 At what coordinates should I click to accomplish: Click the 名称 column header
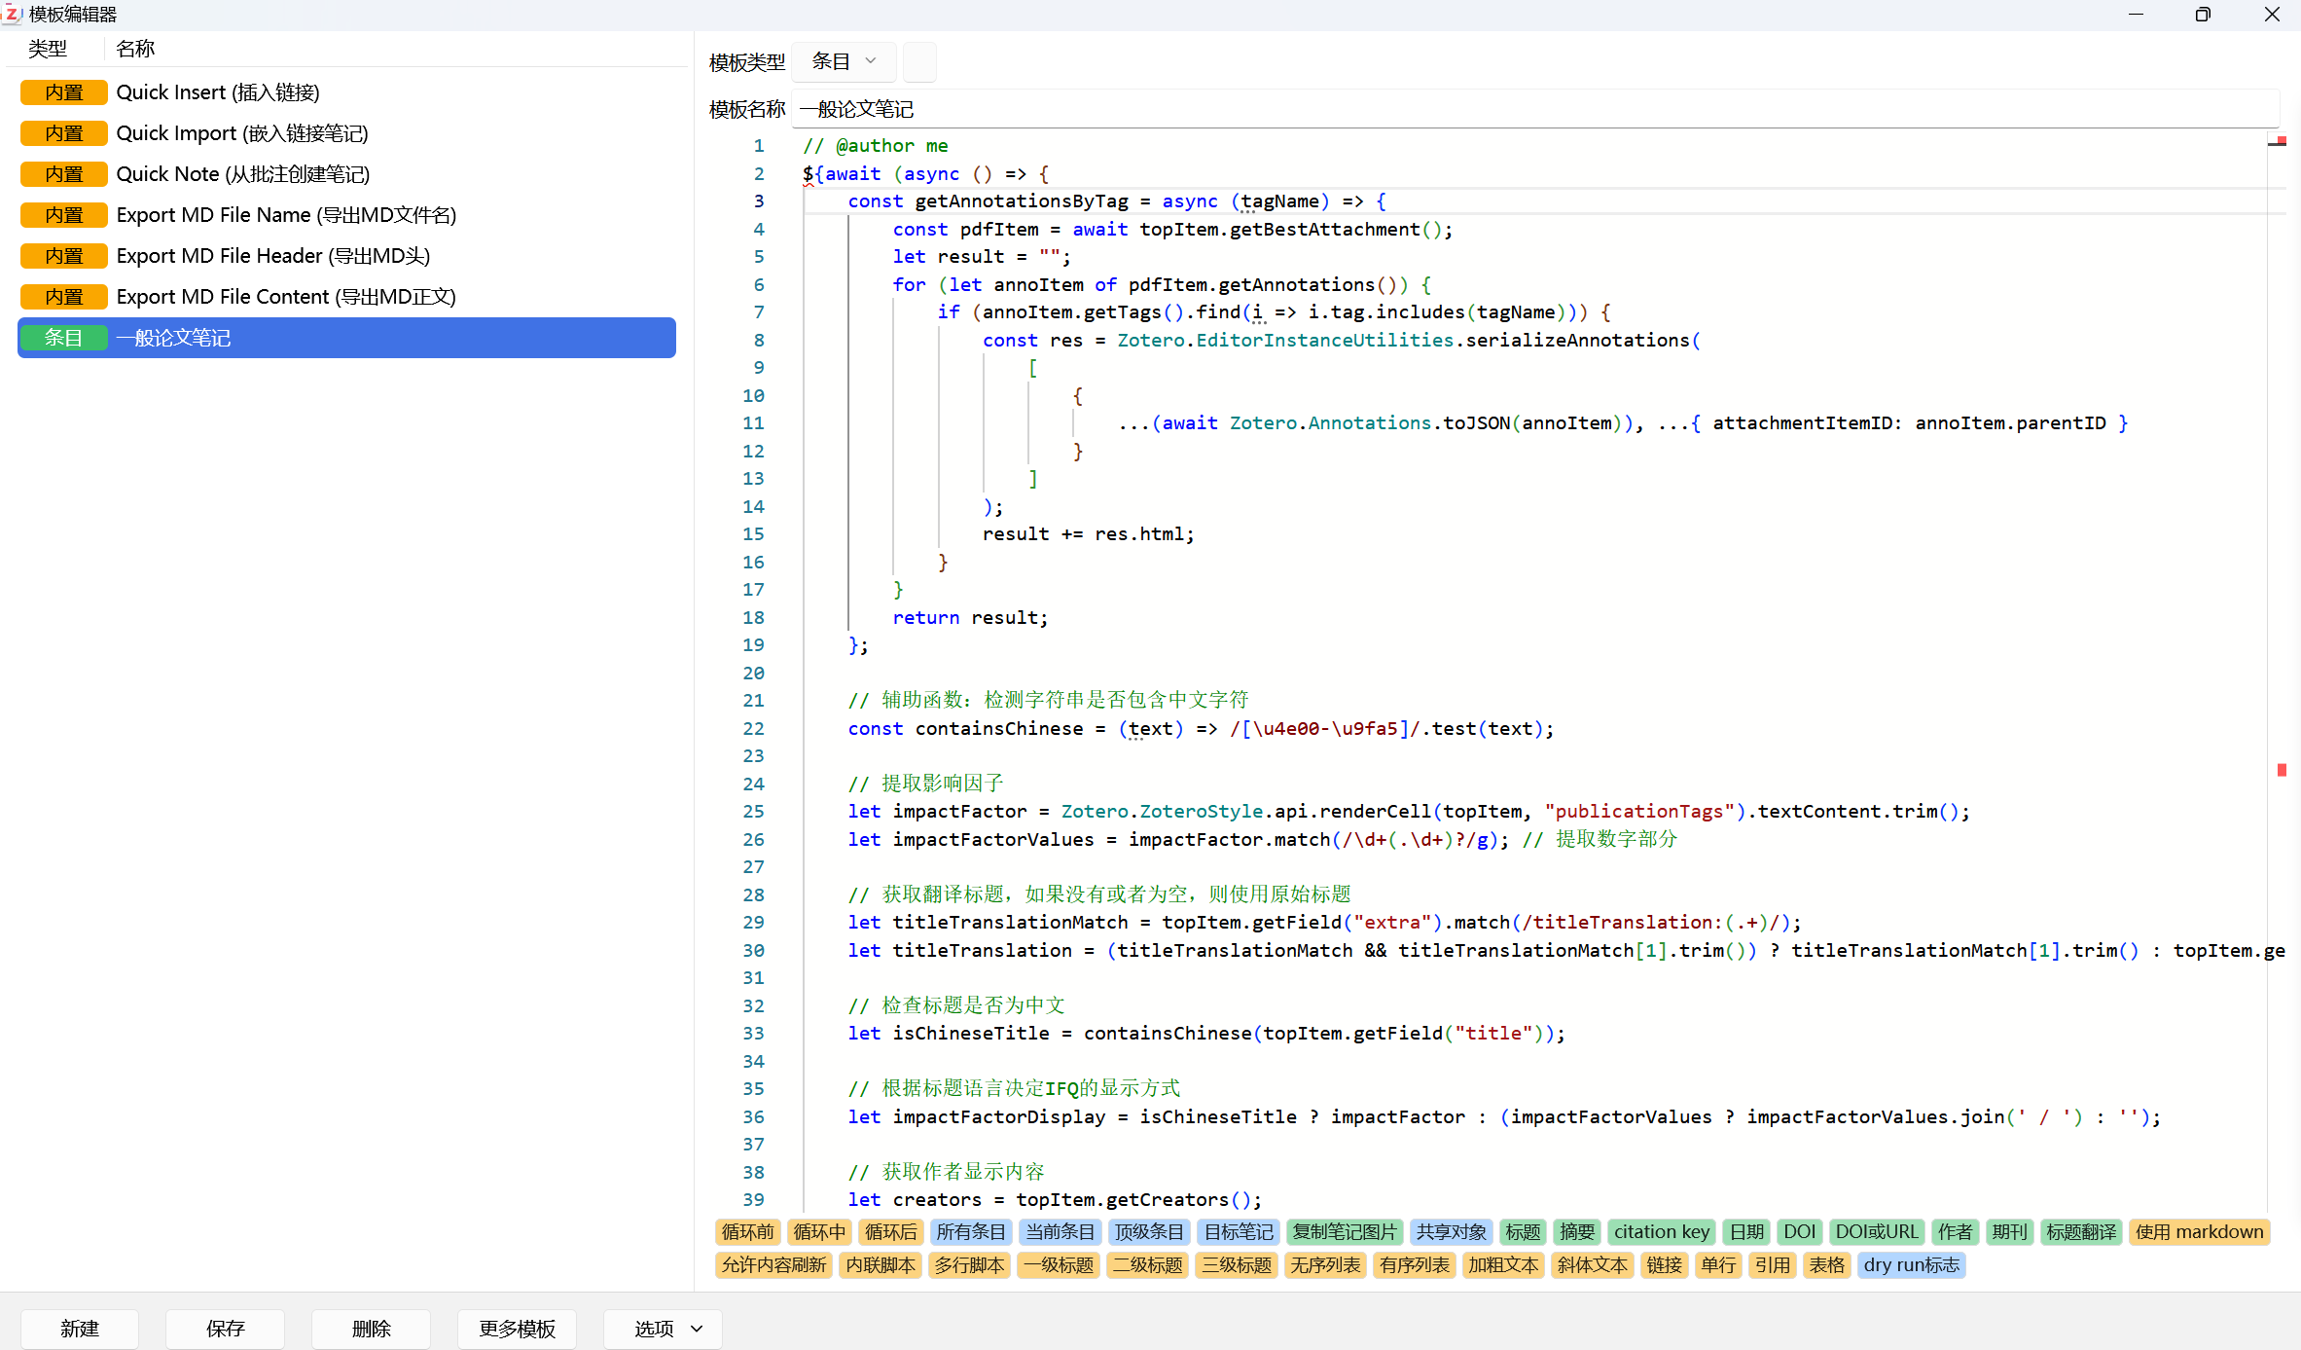click(x=135, y=49)
